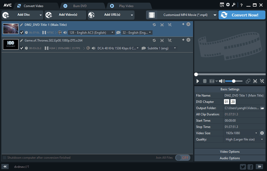This screenshot has height=171, width=267.
Task: Uncheck the DM2_DVD Title 1 checkbox
Action: click(22, 32)
